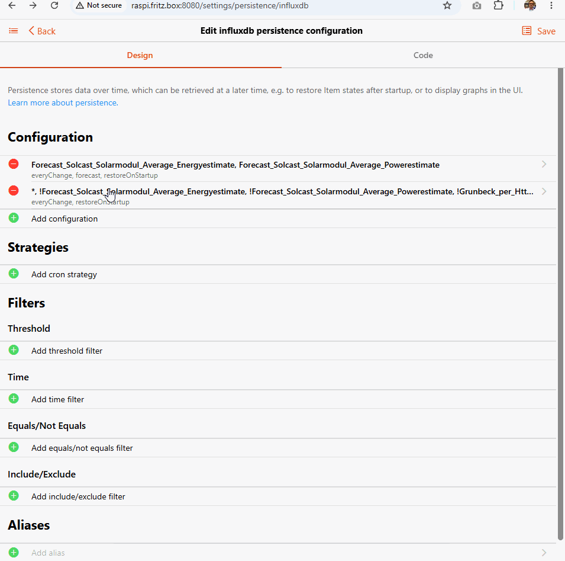Click green plus for Add time filter
The image size is (565, 561).
click(x=14, y=399)
